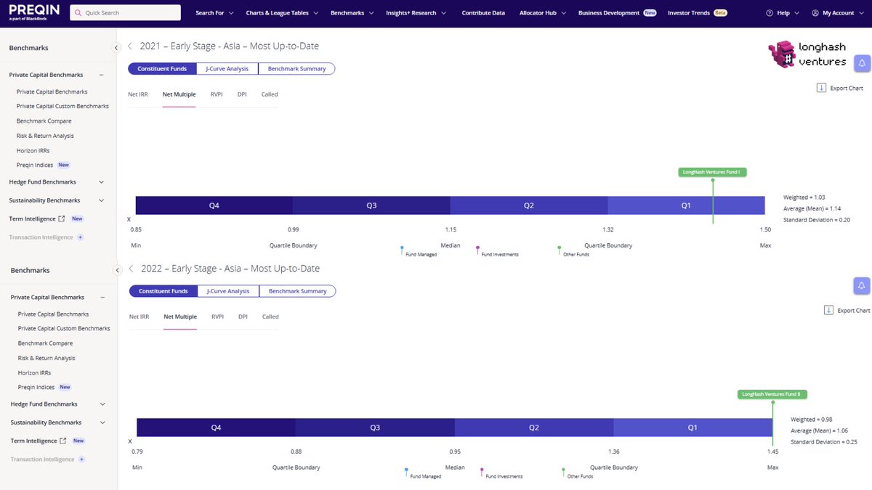Collapse the lower Benchmarks sidebar with the round arrow
This screenshot has height=490, width=872.
pos(116,270)
